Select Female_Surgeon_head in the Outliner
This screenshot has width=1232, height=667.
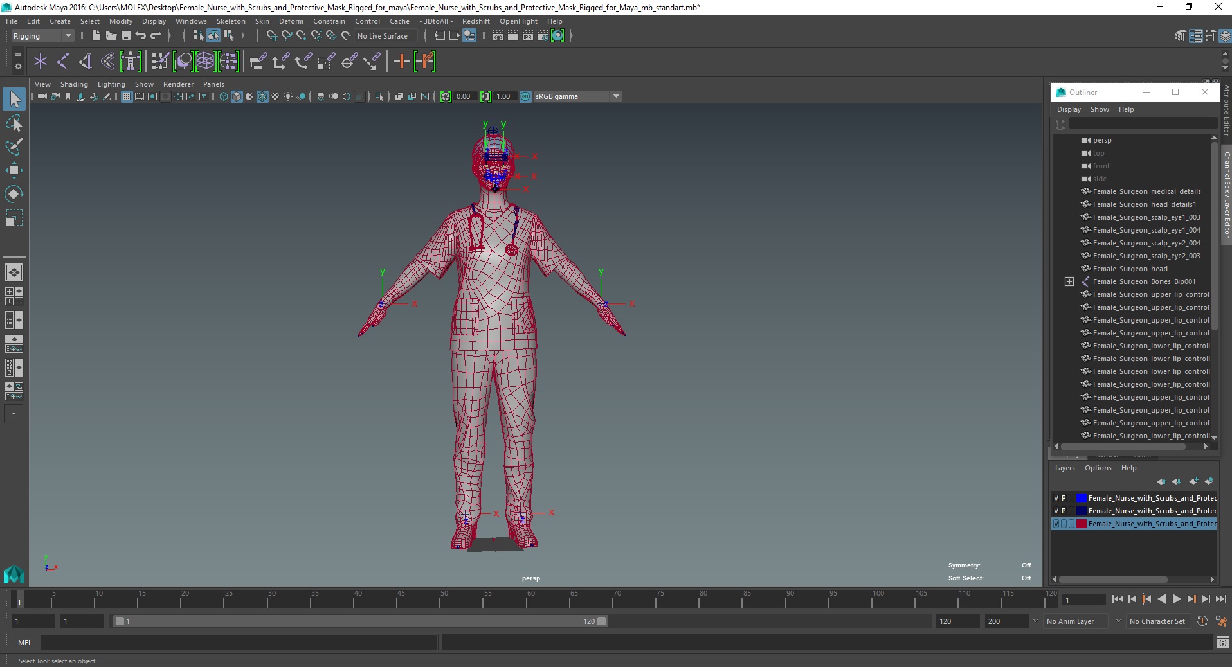[x=1130, y=269]
